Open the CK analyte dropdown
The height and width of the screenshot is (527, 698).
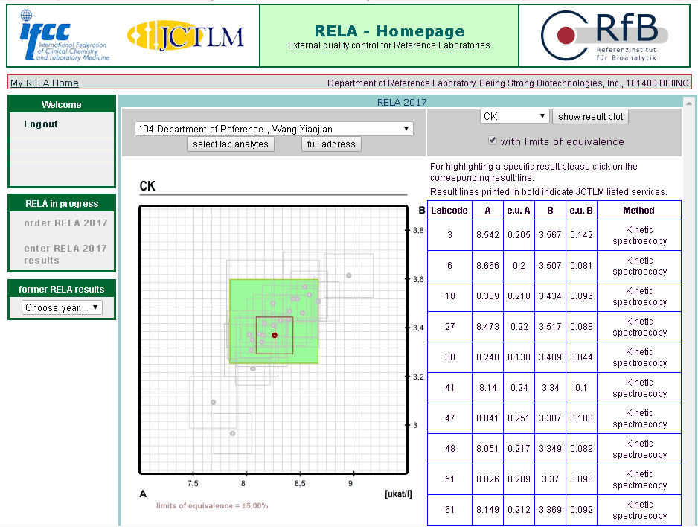(514, 117)
